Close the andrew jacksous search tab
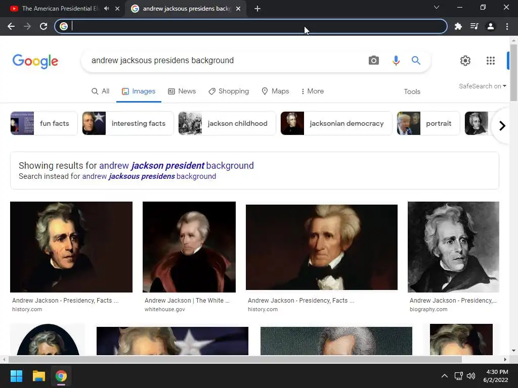This screenshot has height=388, width=518. point(238,9)
